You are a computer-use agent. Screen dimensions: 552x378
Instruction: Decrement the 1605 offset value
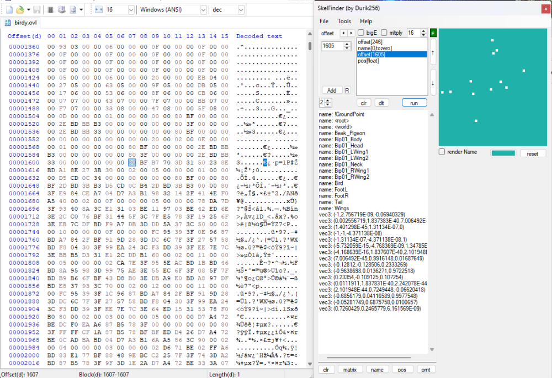[347, 48]
